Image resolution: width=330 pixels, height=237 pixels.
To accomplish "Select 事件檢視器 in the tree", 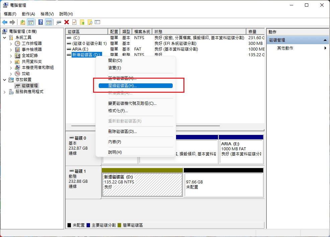I will (x=32, y=50).
